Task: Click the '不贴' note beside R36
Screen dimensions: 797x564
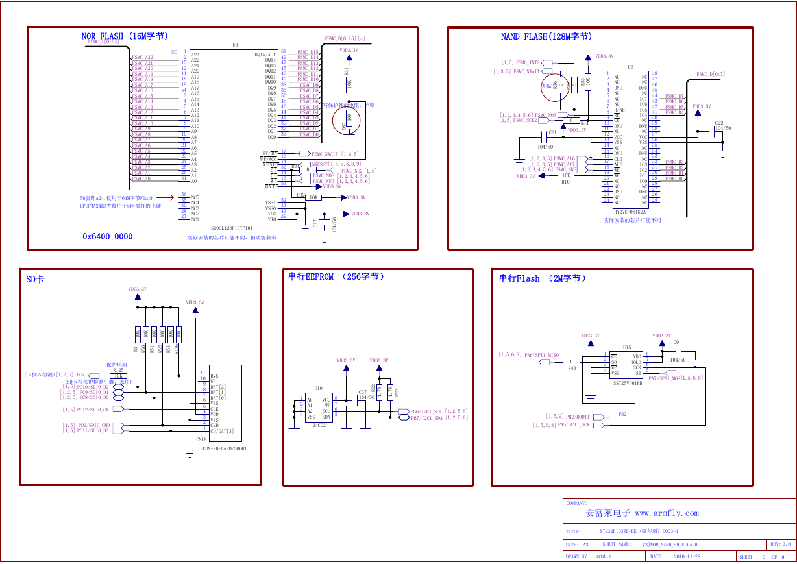Action: pyautogui.click(x=545, y=84)
